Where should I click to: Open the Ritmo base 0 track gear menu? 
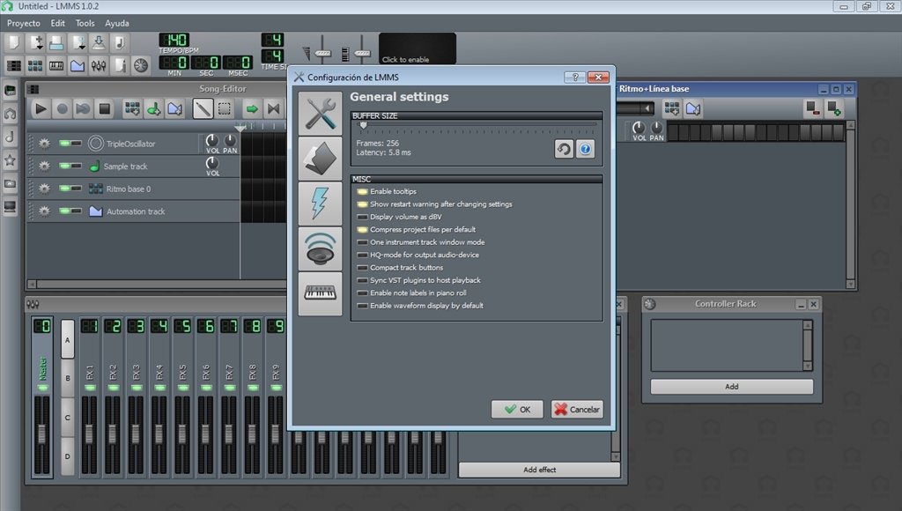click(44, 189)
